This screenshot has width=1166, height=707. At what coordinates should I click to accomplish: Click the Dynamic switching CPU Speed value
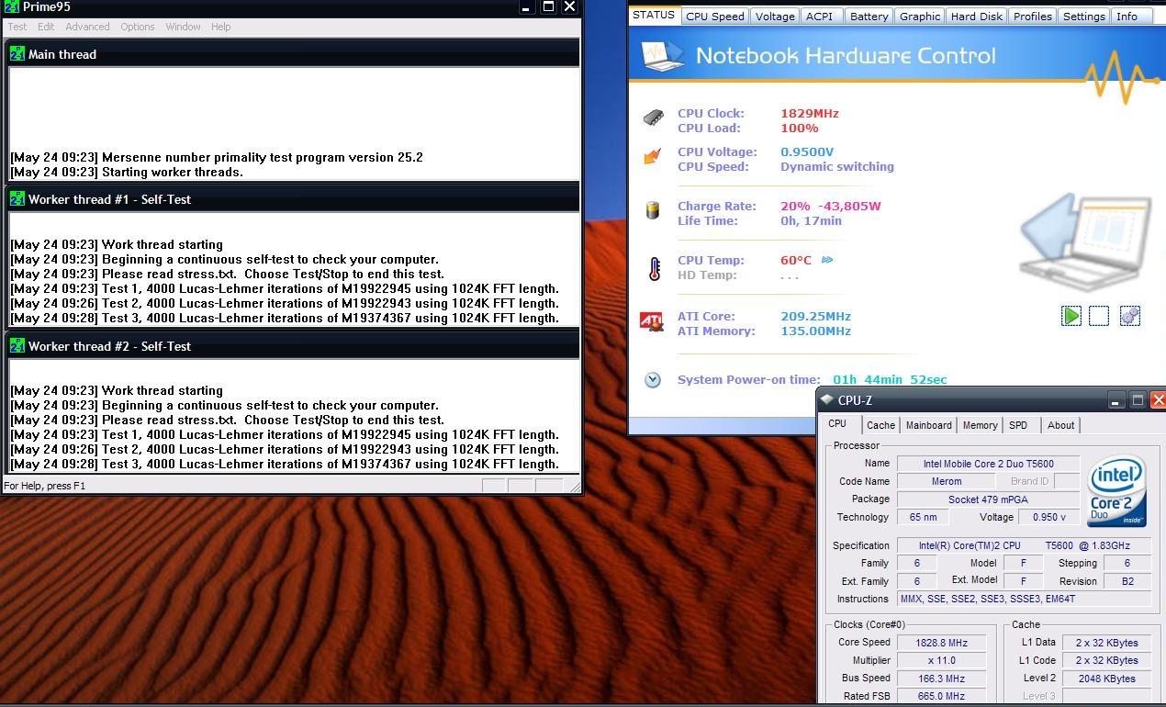pos(837,166)
